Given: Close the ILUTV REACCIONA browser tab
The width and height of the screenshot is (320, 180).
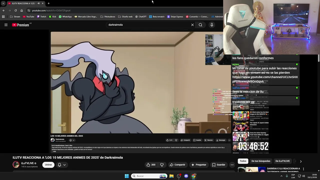Looking at the screenshot, I should (42, 3).
